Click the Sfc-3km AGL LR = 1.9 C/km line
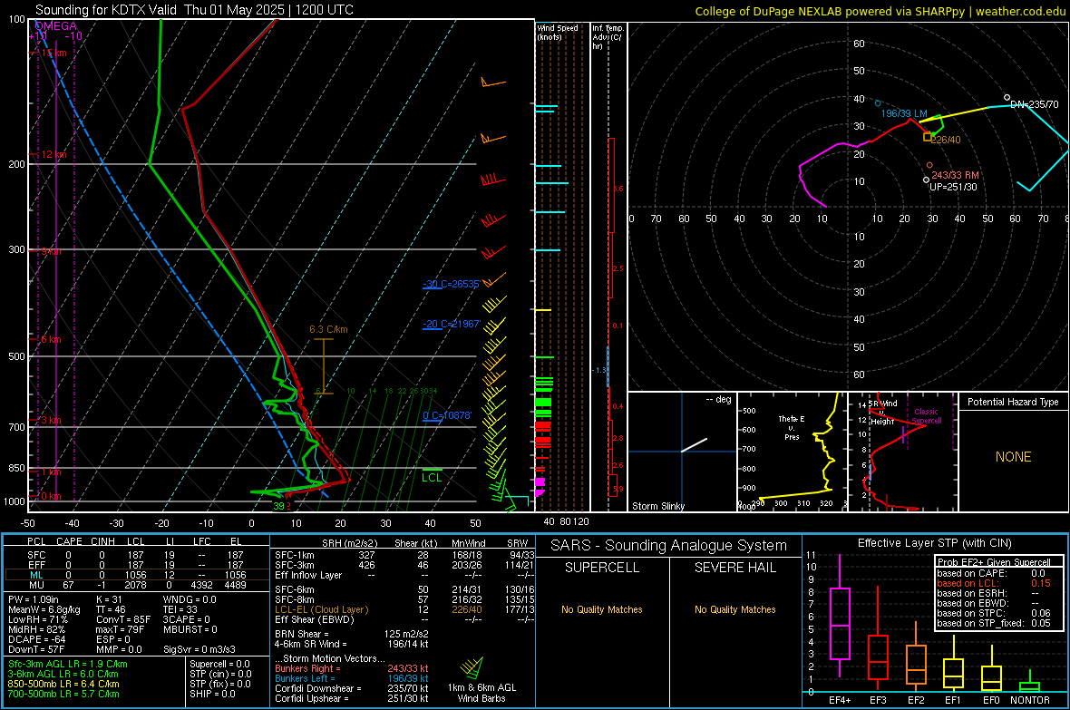 [x=68, y=664]
